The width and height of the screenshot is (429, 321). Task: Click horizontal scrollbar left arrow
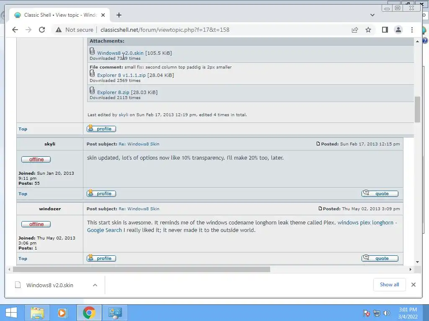pos(9,270)
